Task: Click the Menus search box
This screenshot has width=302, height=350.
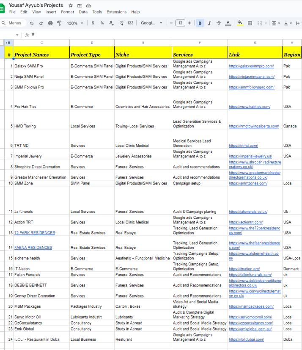Action: (x=14, y=23)
